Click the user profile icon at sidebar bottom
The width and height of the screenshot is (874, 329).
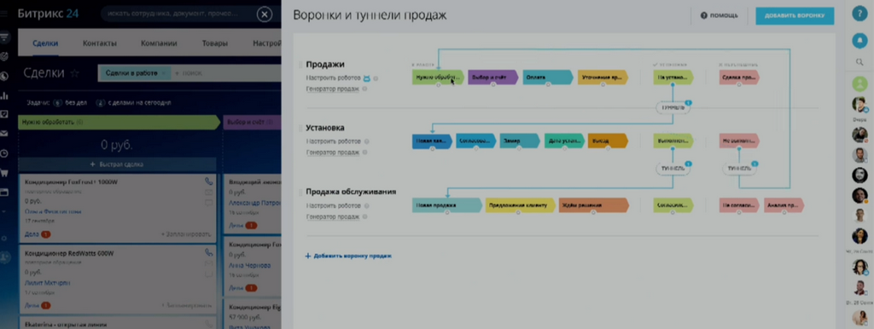pos(5,257)
